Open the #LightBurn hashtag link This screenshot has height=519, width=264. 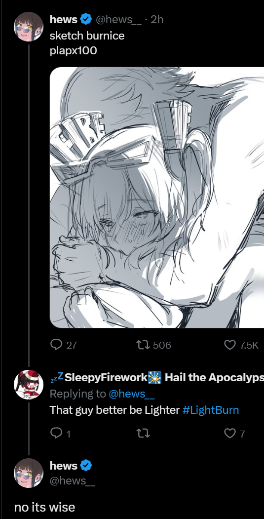(210, 410)
